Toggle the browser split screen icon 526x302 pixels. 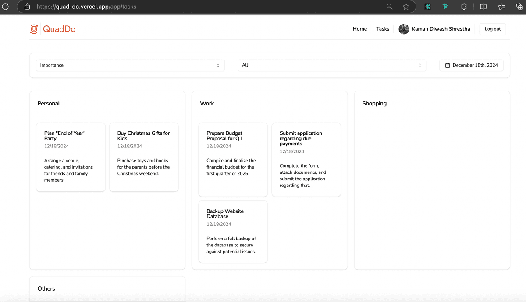(x=483, y=7)
